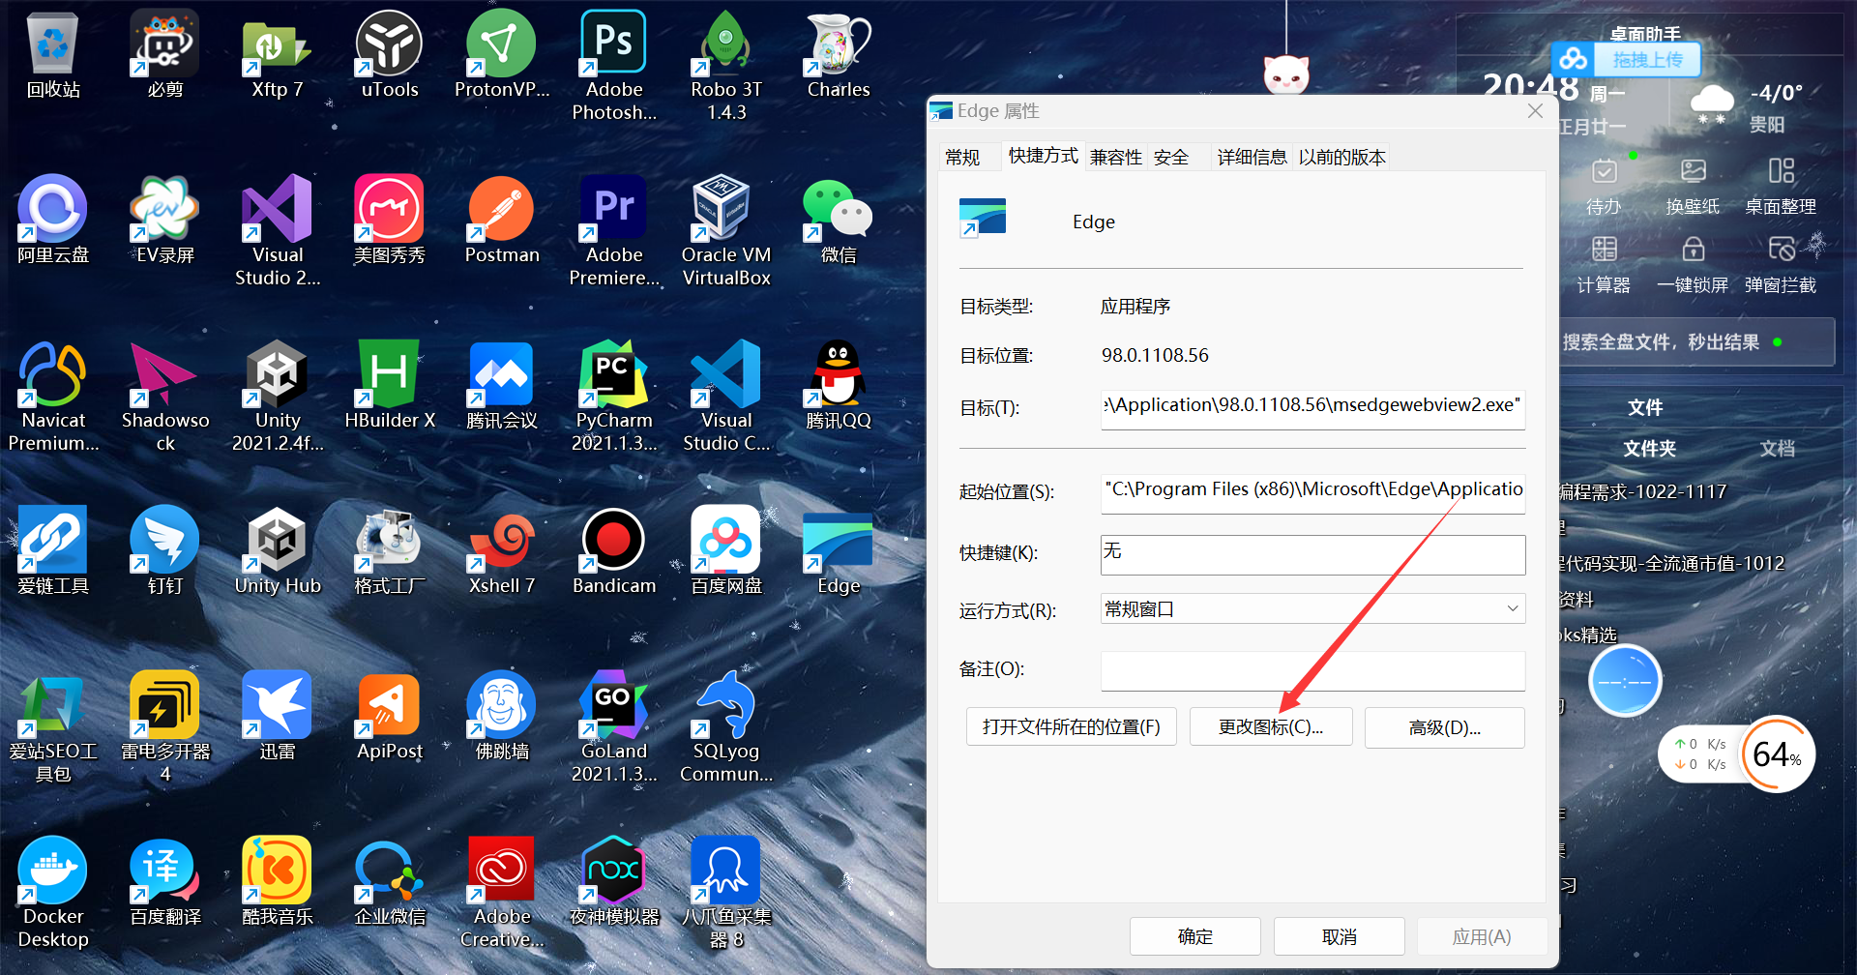Click the 64% performance circle
The image size is (1857, 975).
[1776, 754]
